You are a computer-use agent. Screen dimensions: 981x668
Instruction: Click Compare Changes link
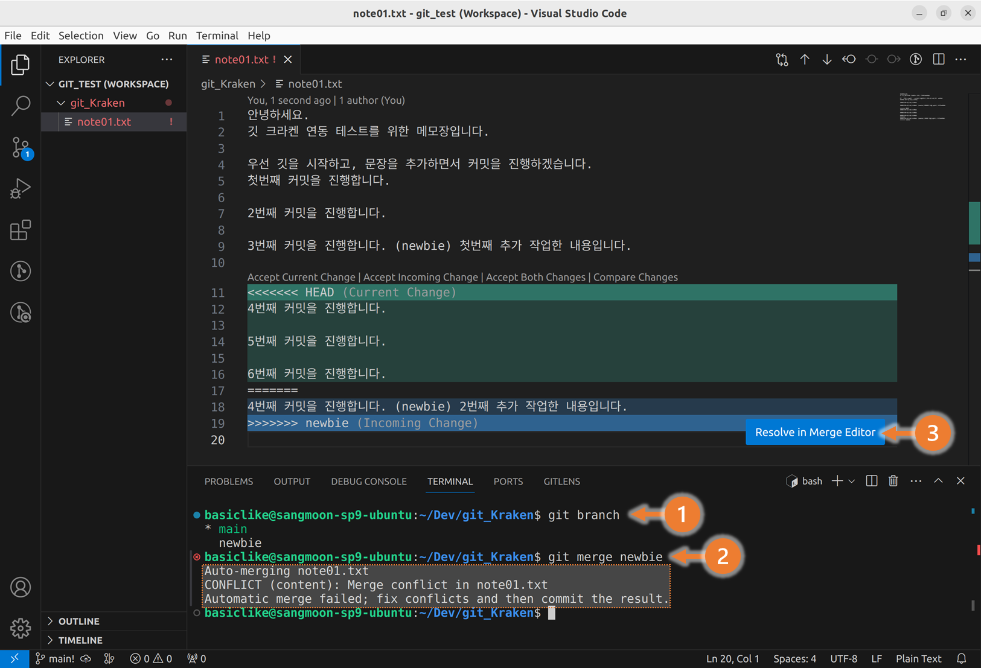636,277
